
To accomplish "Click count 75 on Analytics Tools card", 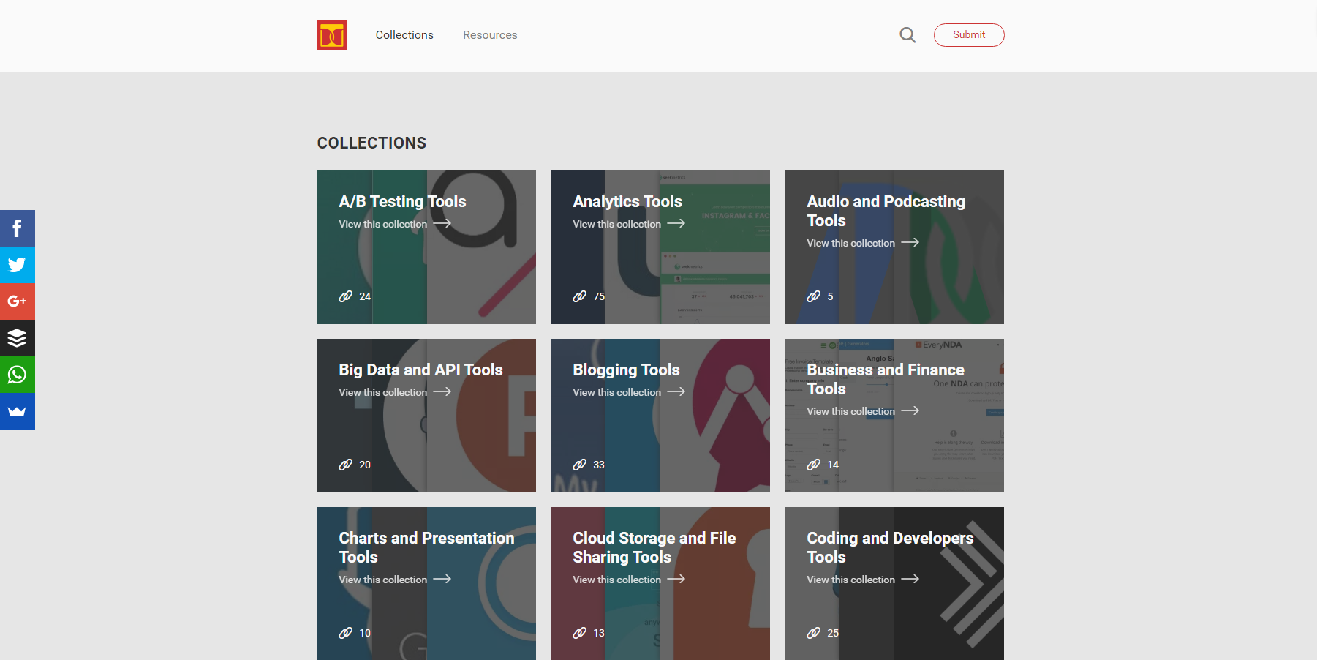I will click(x=599, y=296).
